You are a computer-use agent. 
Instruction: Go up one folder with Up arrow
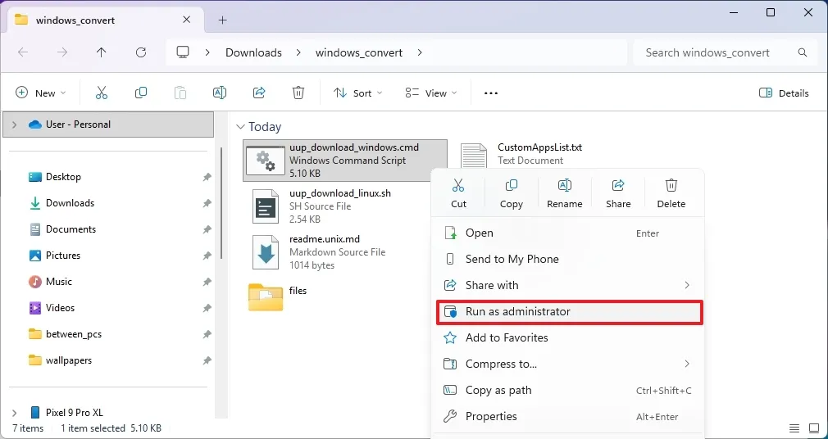pyautogui.click(x=101, y=52)
